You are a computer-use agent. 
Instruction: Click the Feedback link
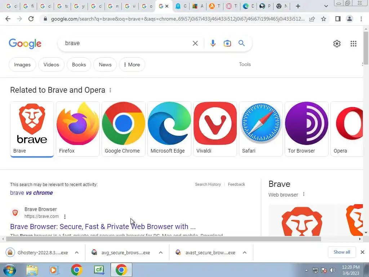(236, 184)
